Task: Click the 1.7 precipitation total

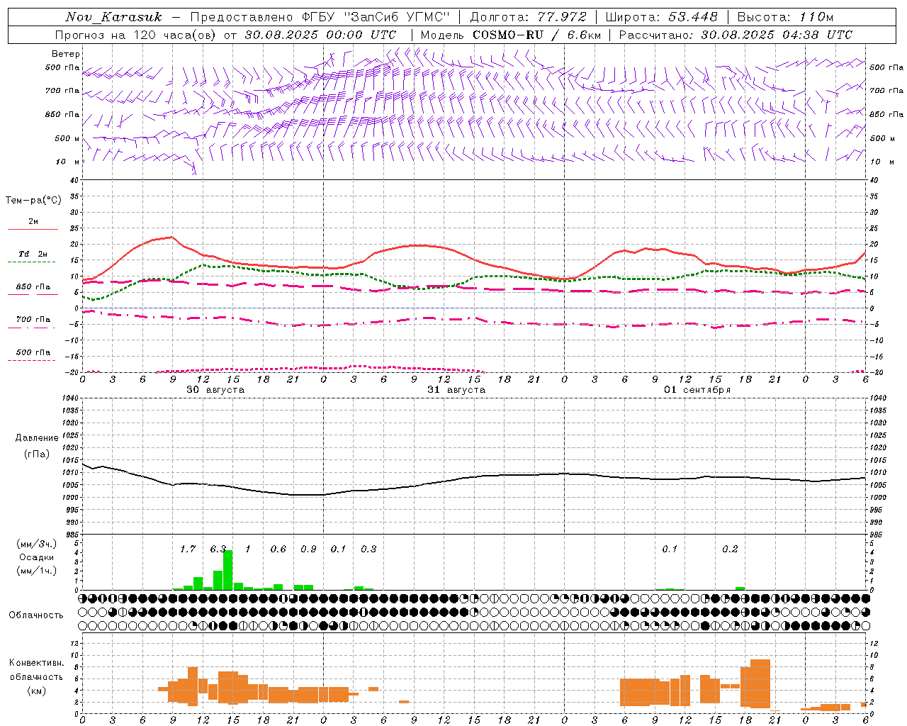Action: pos(188,549)
